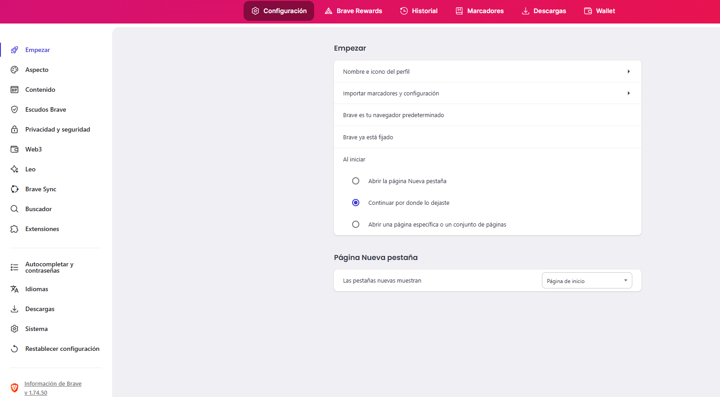Screen dimensions: 720x397
Task: Click the download icon in top Descargas tab
Action: (x=526, y=11)
